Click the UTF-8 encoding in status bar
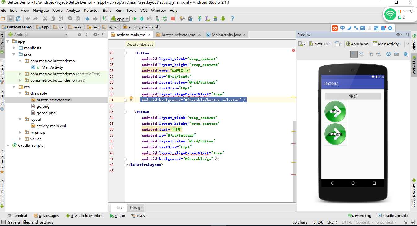 click(347, 222)
